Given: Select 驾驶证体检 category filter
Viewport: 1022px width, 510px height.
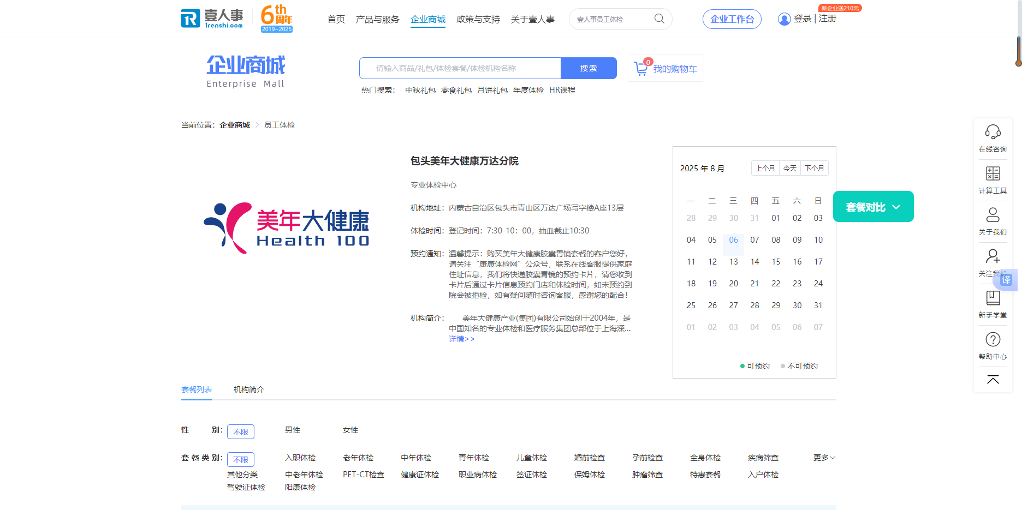Looking at the screenshot, I should [x=246, y=488].
